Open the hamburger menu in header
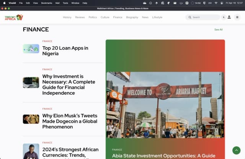The height and width of the screenshot is (159, 245). 237,17
